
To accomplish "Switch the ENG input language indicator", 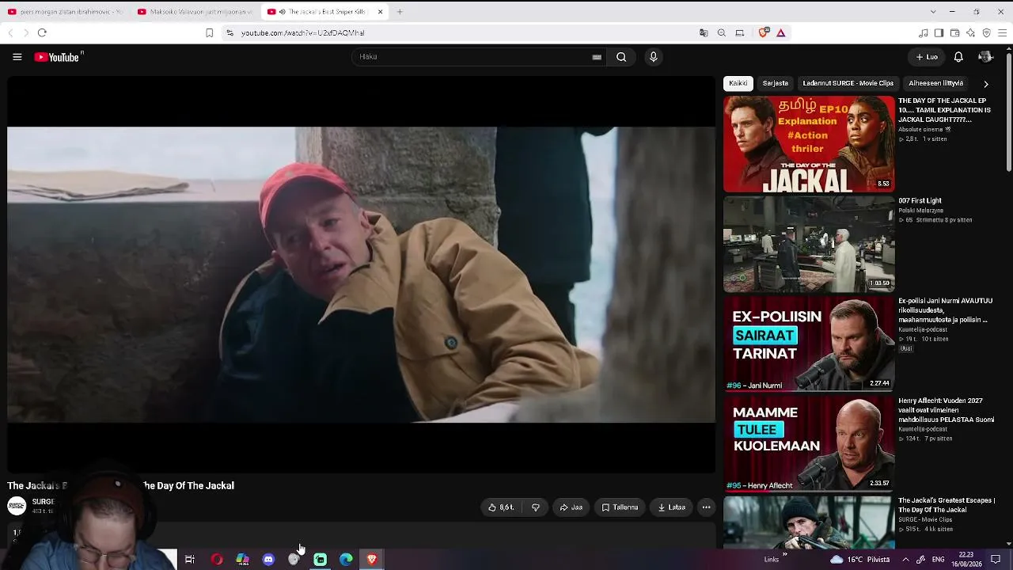I will coord(938,560).
